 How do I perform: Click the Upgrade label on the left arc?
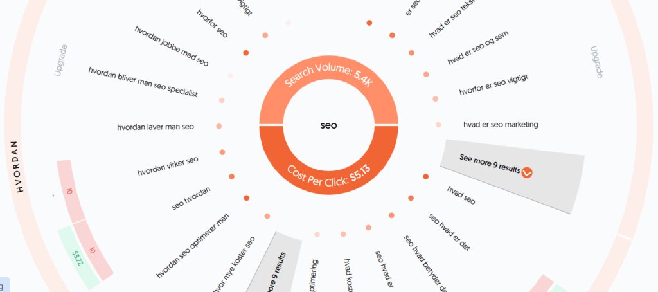(60, 60)
